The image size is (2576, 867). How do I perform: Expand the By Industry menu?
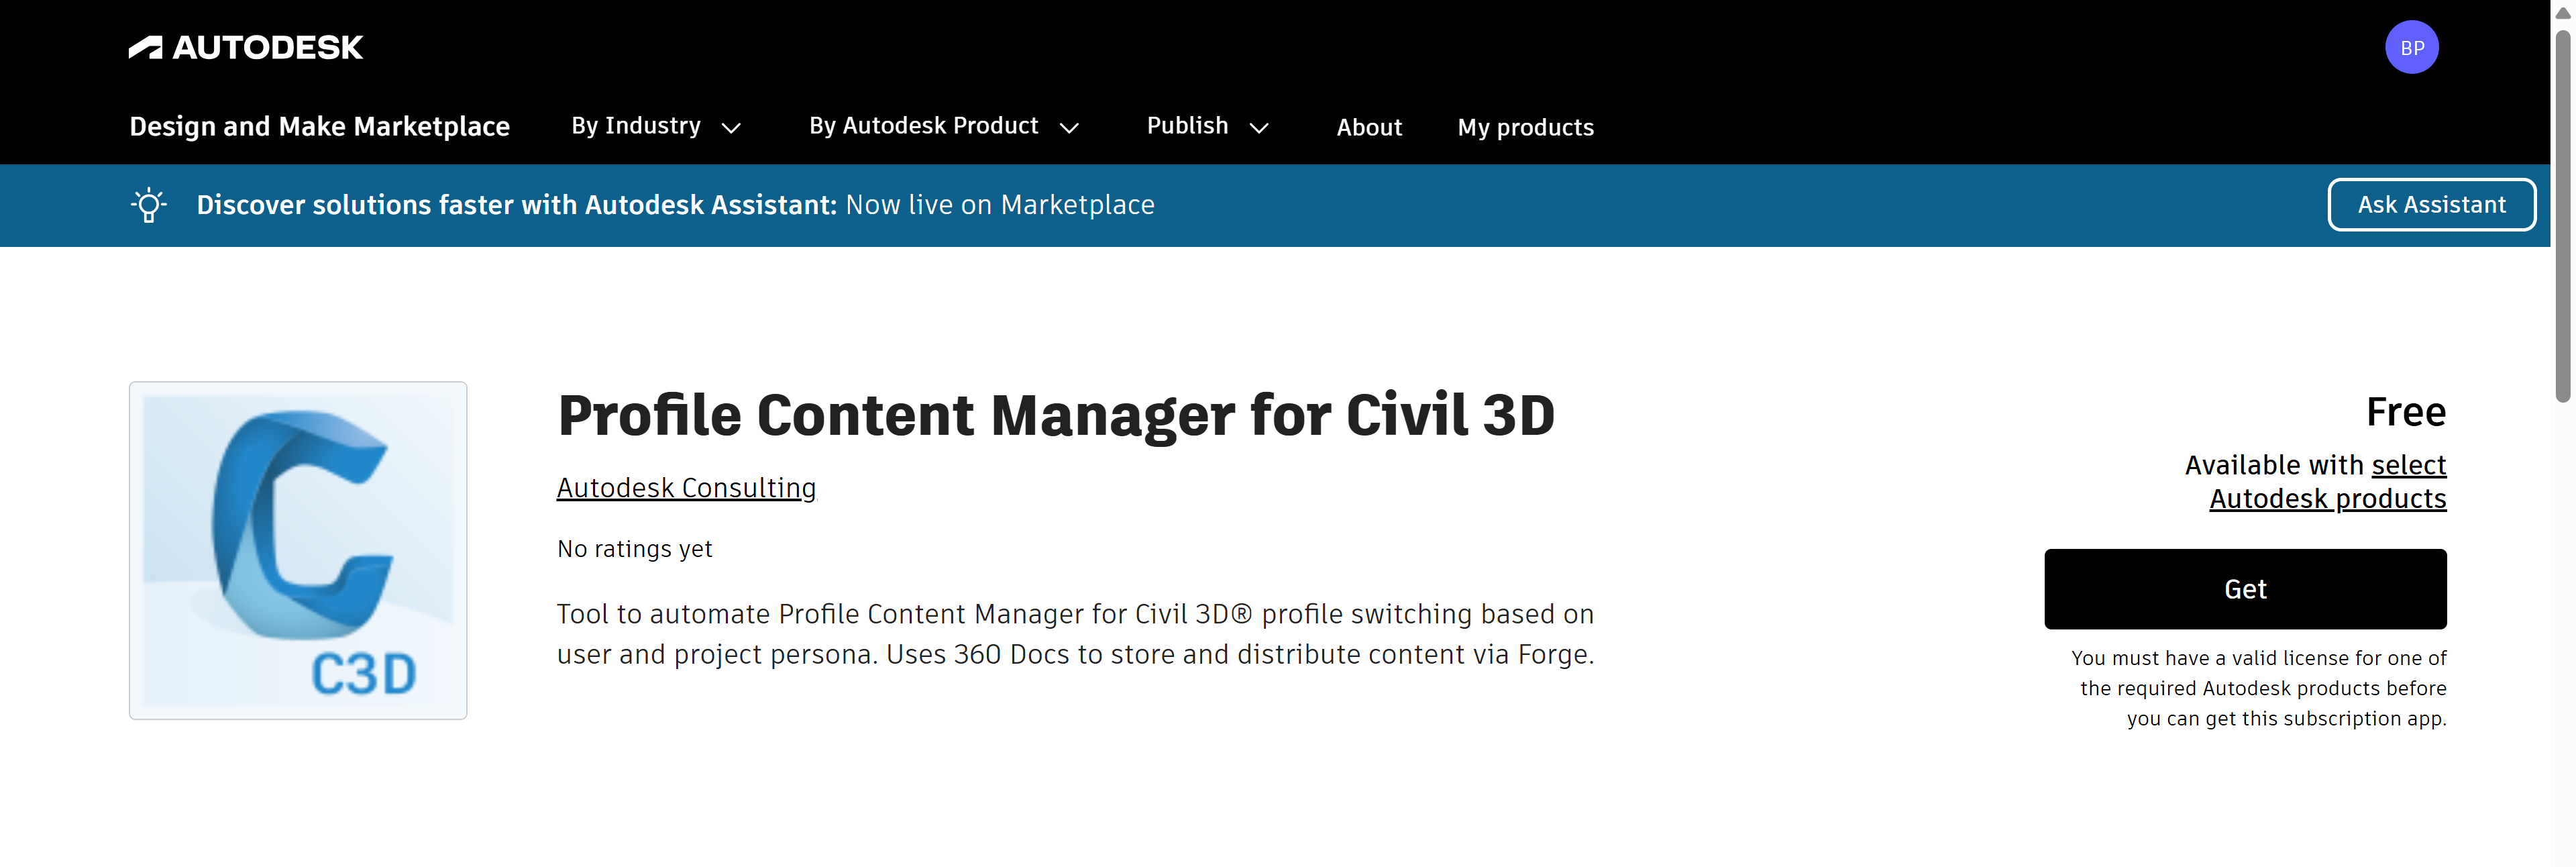point(656,126)
